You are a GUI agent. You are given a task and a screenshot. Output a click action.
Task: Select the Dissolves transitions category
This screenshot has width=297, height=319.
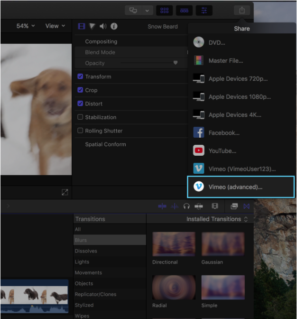(x=85, y=251)
